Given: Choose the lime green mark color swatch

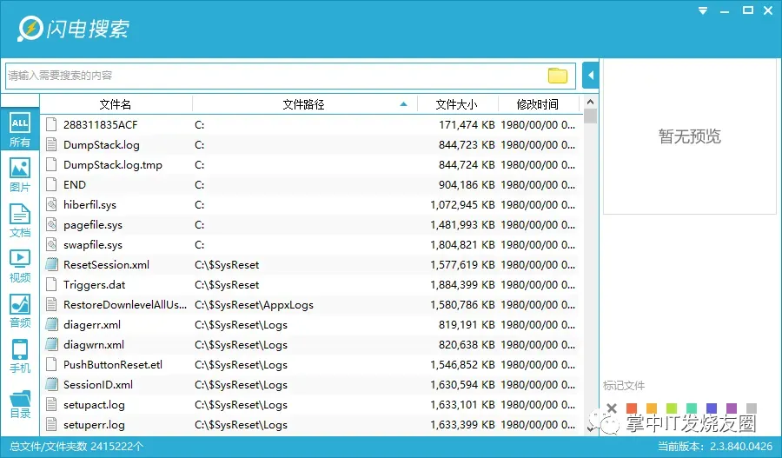Looking at the screenshot, I should pyautogui.click(x=672, y=408).
